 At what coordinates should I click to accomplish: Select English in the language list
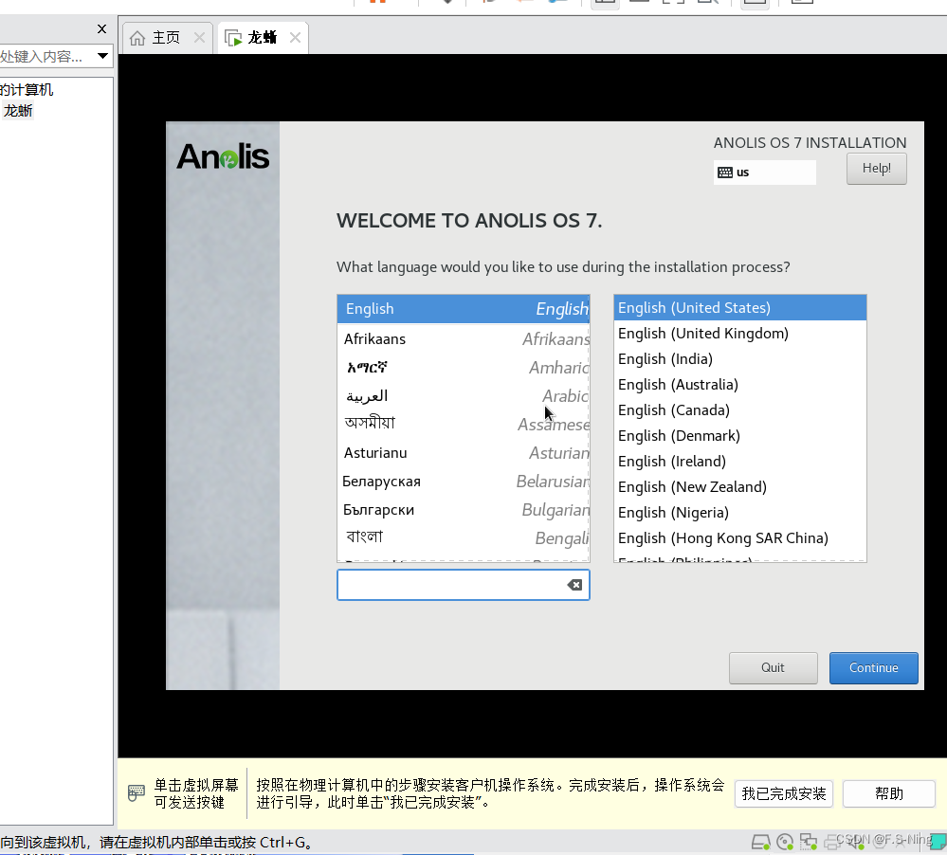click(x=464, y=309)
